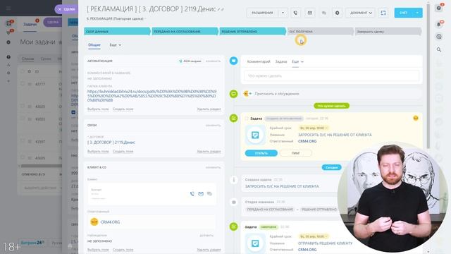Viewport: 451px width, 254px height.
Task: Click the green icon beside completed task
Action: coord(233,226)
